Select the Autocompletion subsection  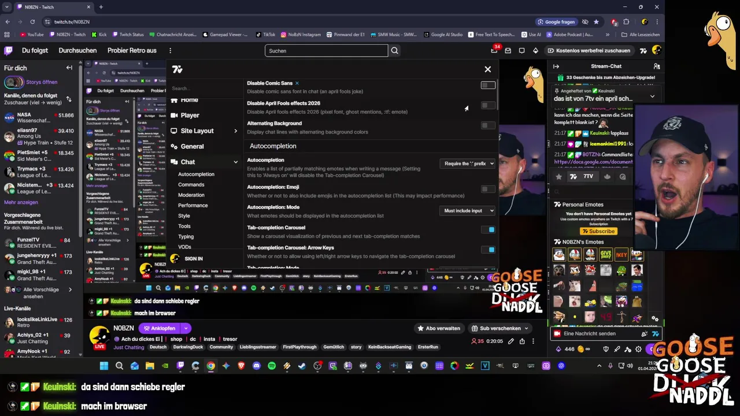coord(196,174)
